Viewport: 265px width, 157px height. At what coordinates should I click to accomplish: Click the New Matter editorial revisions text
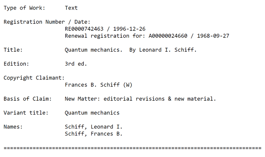pos(140,99)
